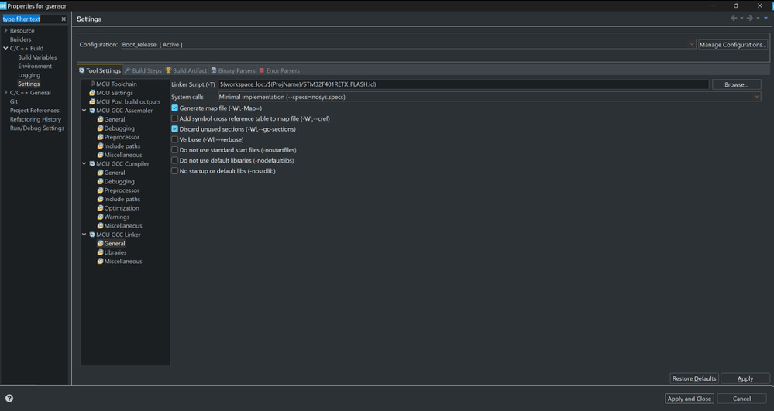Collapse the MCU GCC Assembler node

coord(84,111)
